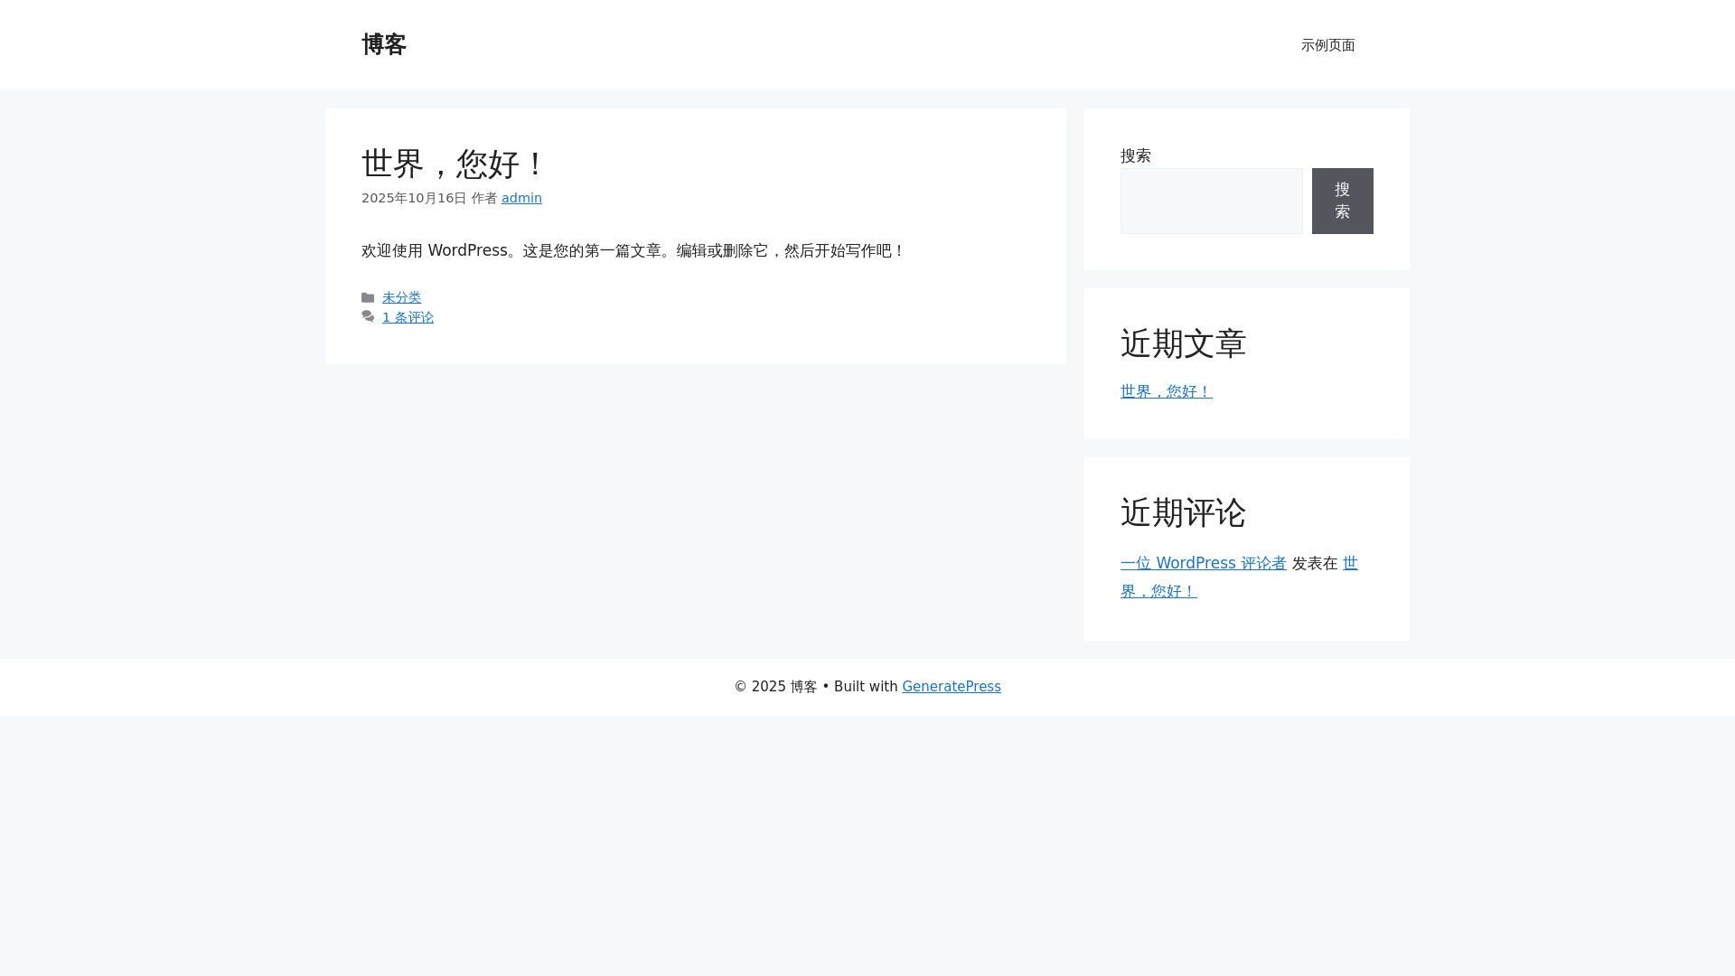Click the folder icon beside 未分类

coord(368,297)
